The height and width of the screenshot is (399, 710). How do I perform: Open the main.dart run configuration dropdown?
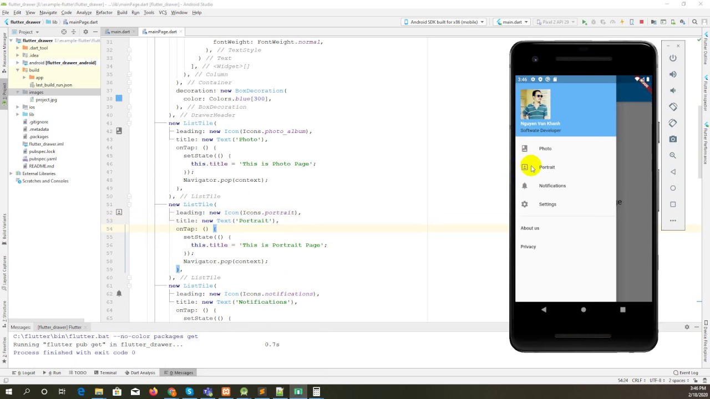click(511, 22)
